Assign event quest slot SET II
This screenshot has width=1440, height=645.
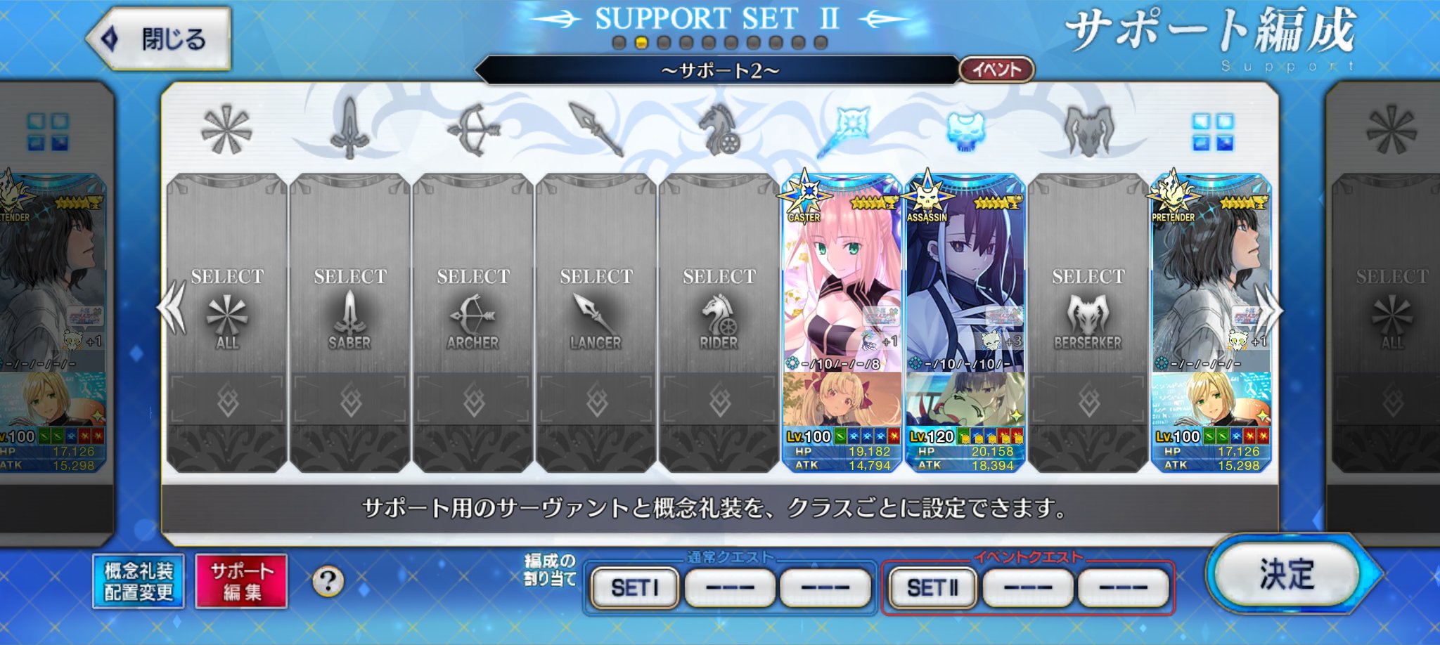[932, 587]
